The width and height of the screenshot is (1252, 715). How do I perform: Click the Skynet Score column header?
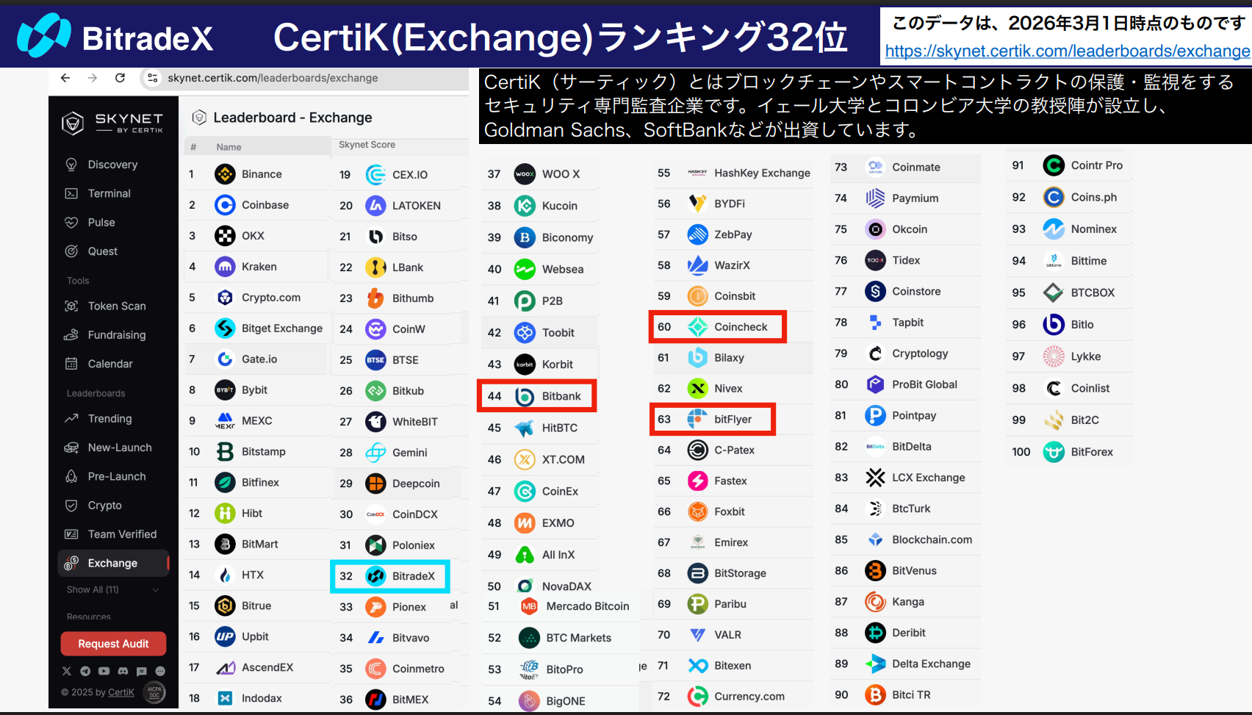coord(367,145)
